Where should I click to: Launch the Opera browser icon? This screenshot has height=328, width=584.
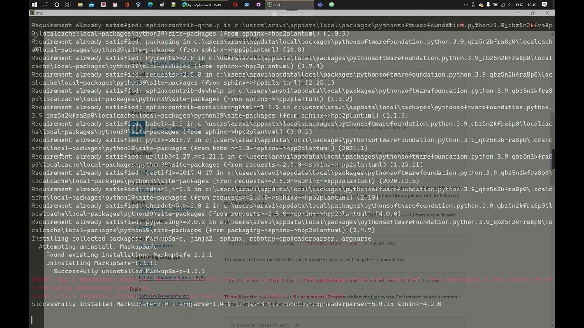coord(235,5)
